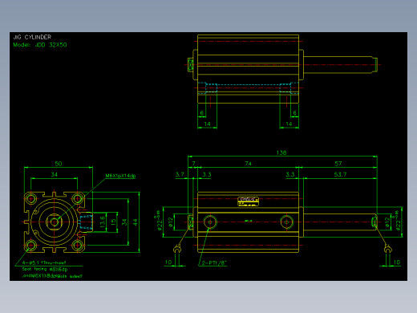Click the vertical '13.6' dimension
Viewport: 417px width, 313px height.
tap(103, 222)
